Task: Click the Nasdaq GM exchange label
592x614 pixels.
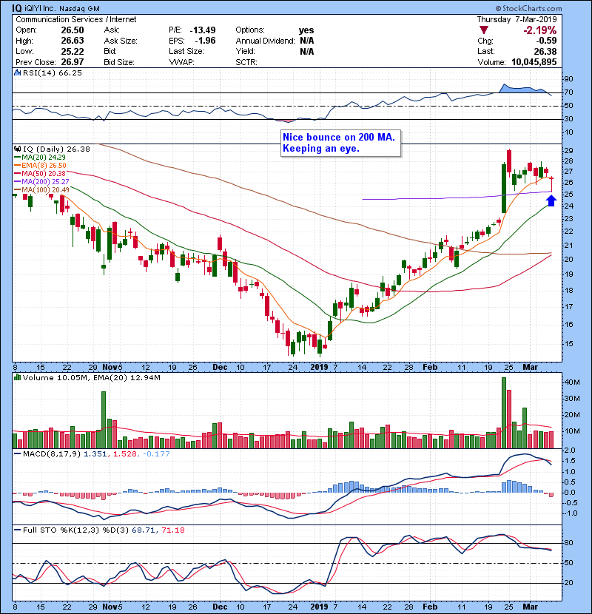Action: click(79, 8)
